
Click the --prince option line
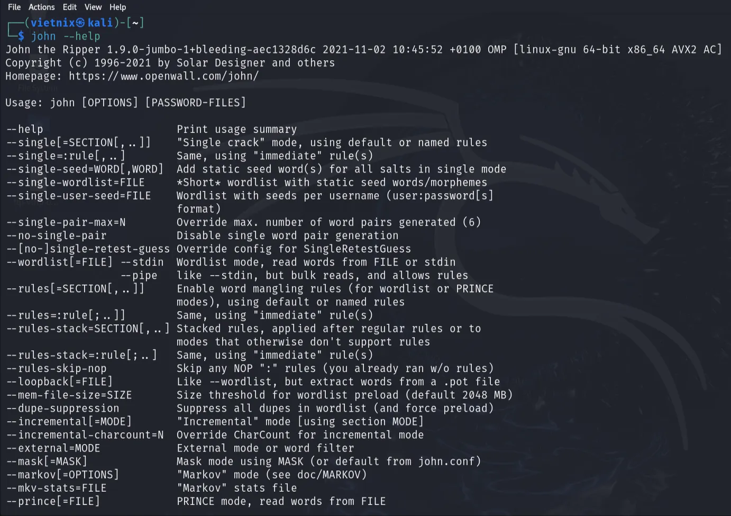click(x=52, y=501)
